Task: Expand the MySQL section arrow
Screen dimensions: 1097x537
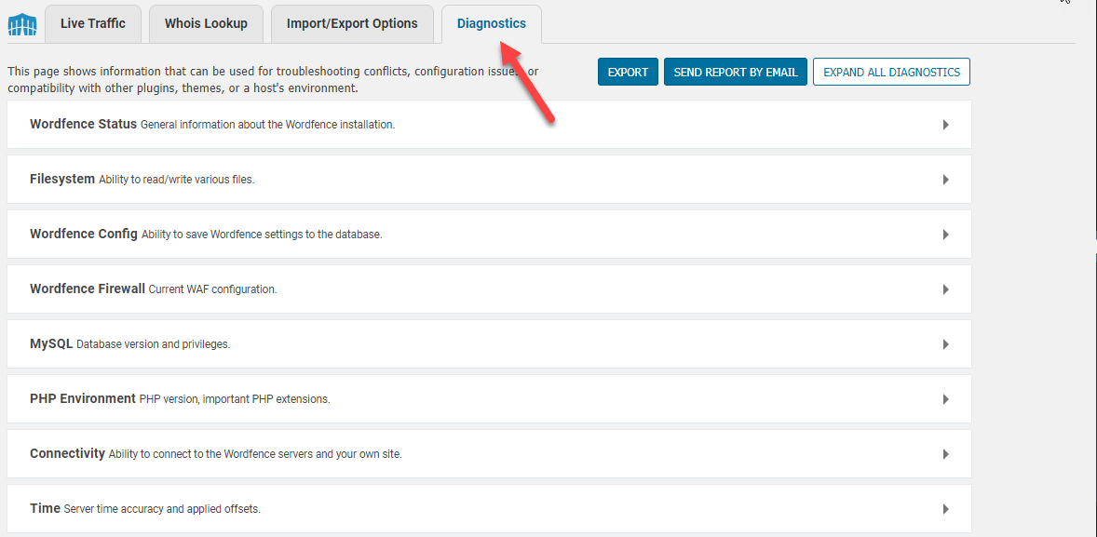Action: pyautogui.click(x=946, y=344)
